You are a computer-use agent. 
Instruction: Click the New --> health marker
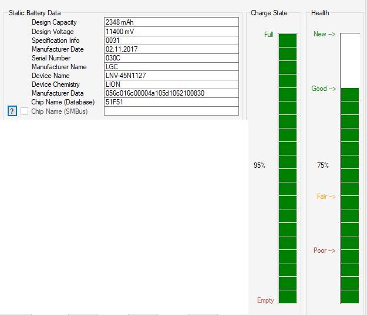[x=324, y=34]
